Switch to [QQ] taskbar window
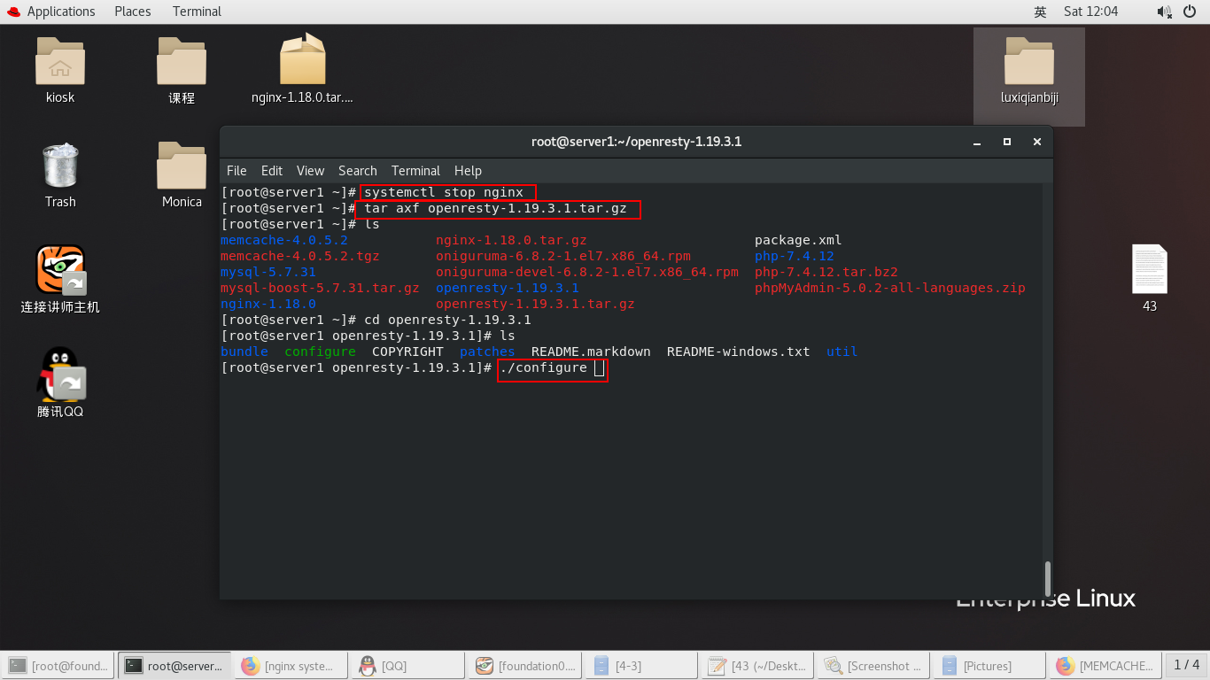1210x680 pixels. click(407, 665)
